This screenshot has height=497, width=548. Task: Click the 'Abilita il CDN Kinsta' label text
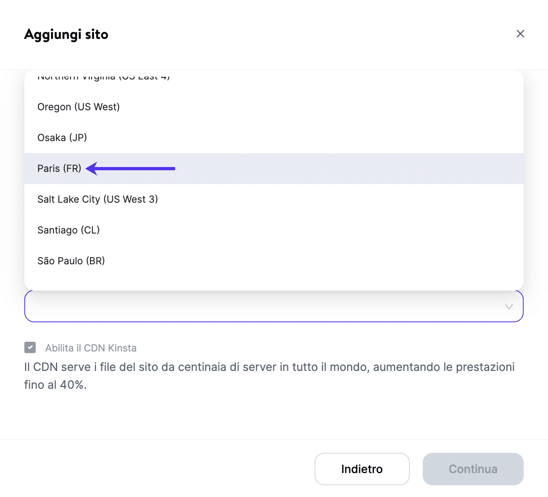point(91,348)
